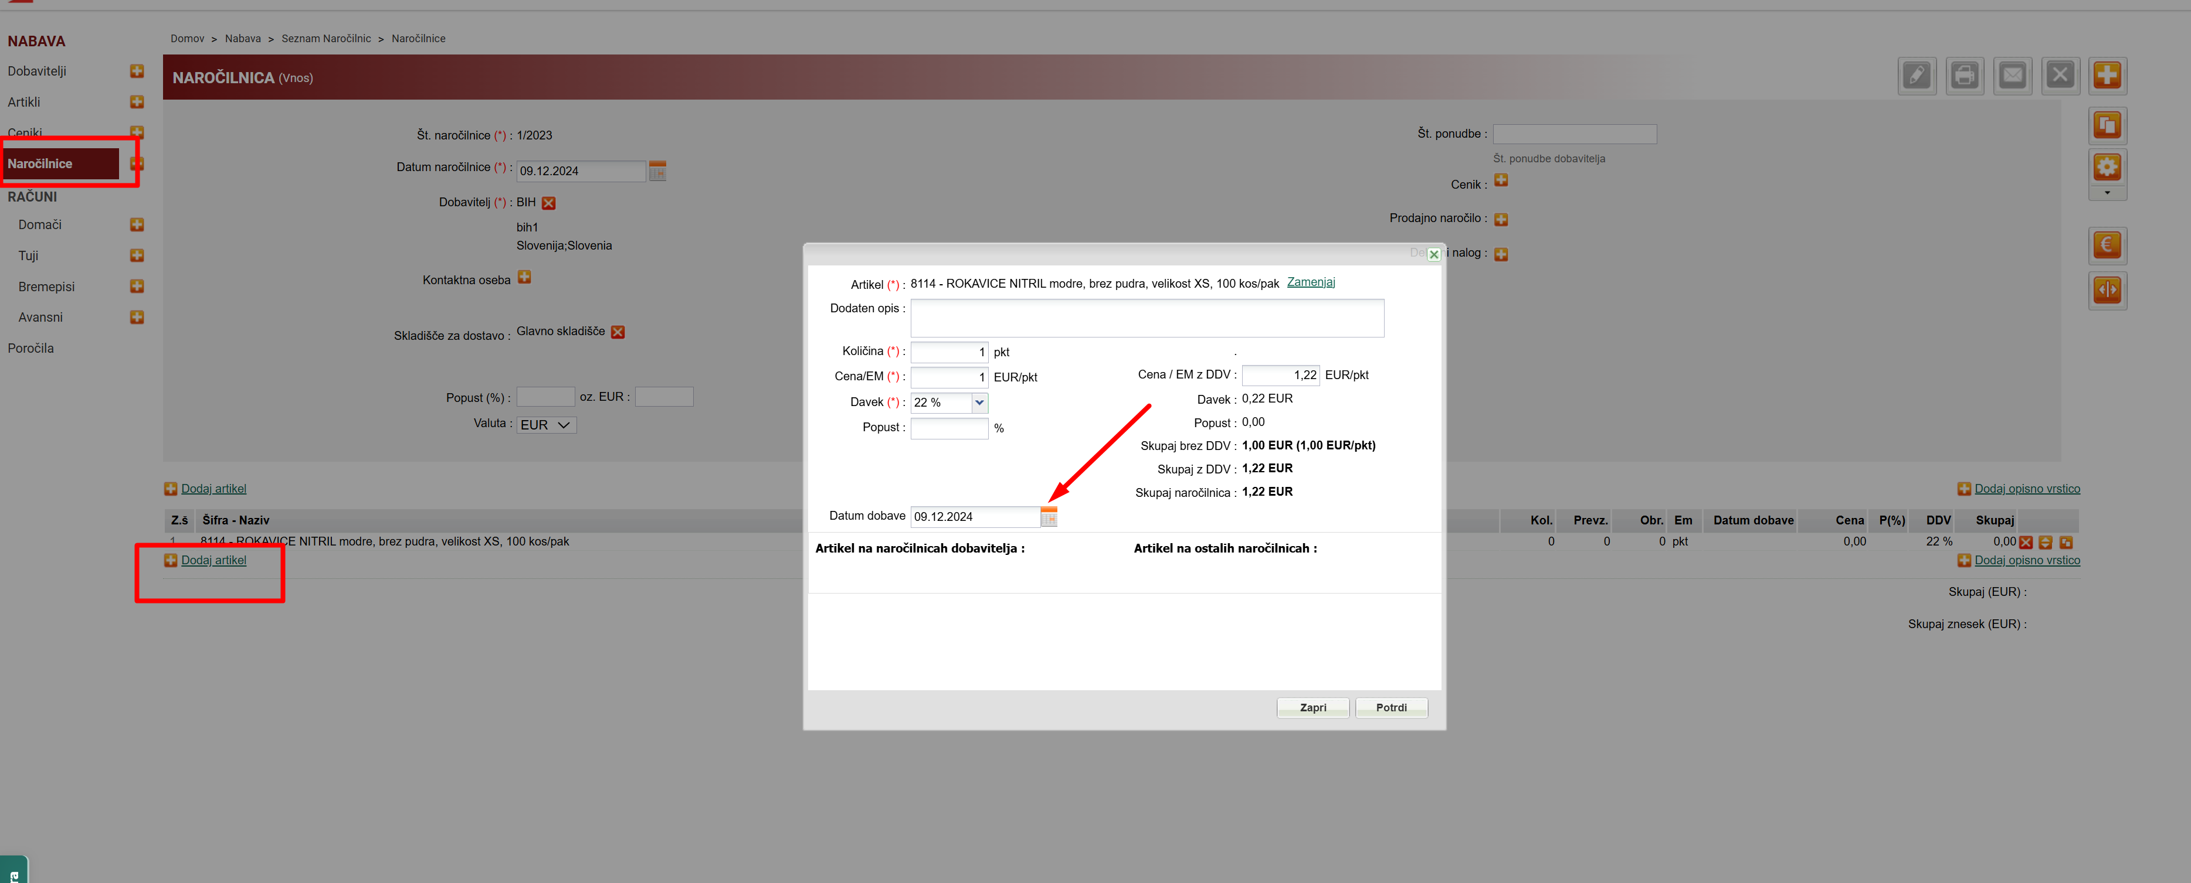The image size is (2191, 883).
Task: Remove the BIH supplier with red X
Action: (548, 203)
